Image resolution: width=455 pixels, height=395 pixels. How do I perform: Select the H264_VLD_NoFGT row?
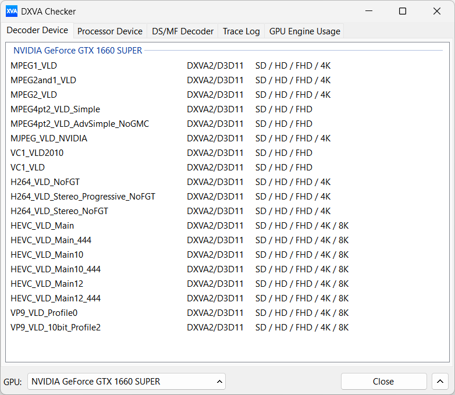[227, 182]
